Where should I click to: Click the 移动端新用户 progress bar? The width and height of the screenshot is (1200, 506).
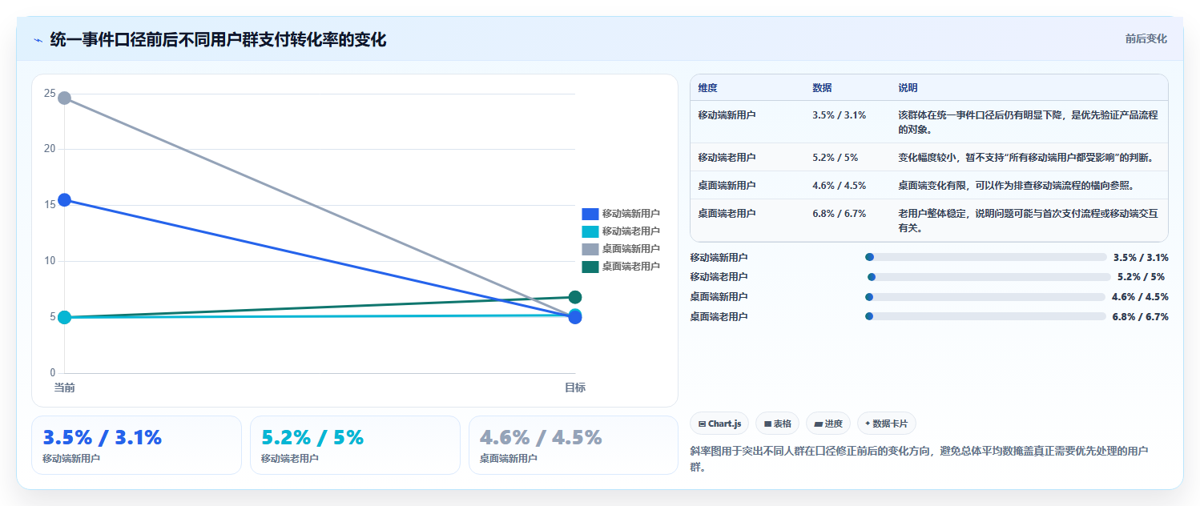click(x=985, y=257)
